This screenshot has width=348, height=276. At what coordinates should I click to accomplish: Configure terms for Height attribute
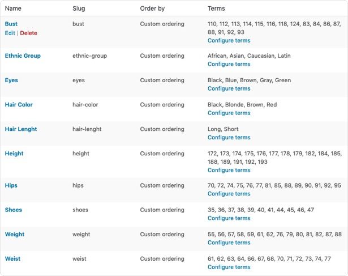point(229,170)
